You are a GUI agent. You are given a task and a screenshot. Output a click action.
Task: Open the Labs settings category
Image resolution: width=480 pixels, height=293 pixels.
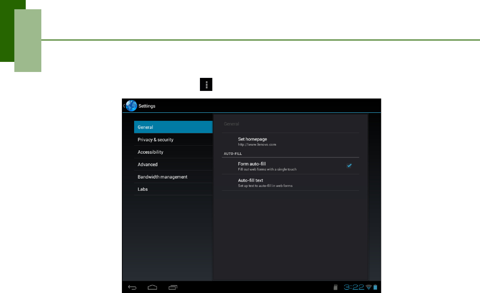[173, 189]
